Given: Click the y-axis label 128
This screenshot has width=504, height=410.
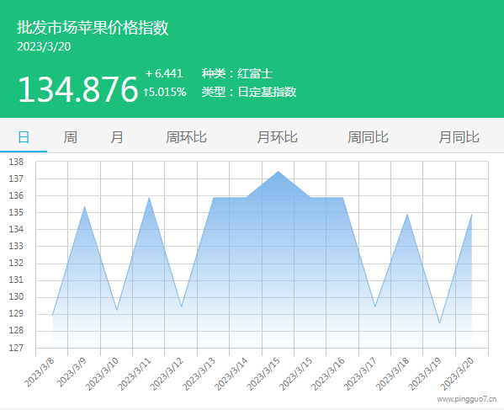Looking at the screenshot, I should click(x=16, y=331).
